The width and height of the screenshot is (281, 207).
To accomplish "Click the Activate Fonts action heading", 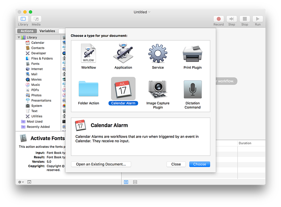I will (48, 138).
